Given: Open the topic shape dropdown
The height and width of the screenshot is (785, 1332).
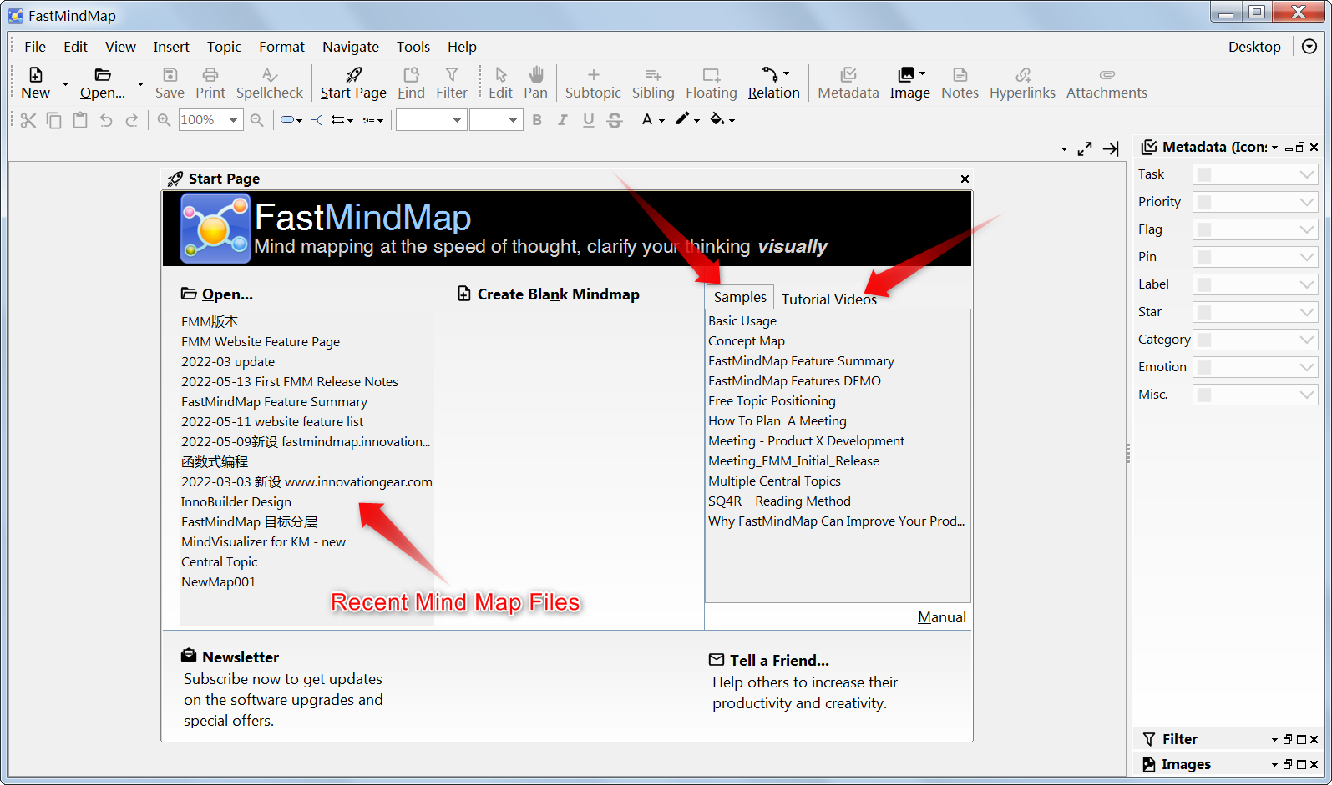Looking at the screenshot, I should pos(291,120).
